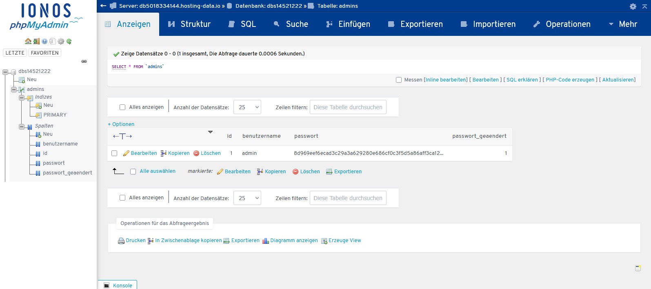
Task: Click the sidebar link chain icon
Action: [x=84, y=62]
